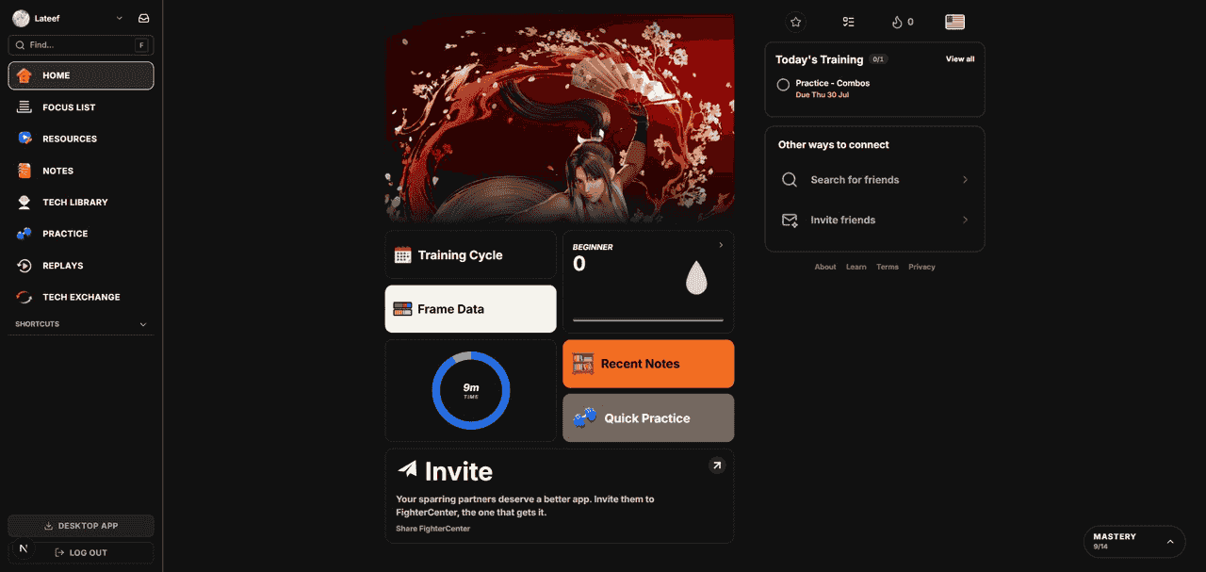This screenshot has height=572, width=1206.
Task: Open Tech Library in the sidebar
Action: pos(81,202)
